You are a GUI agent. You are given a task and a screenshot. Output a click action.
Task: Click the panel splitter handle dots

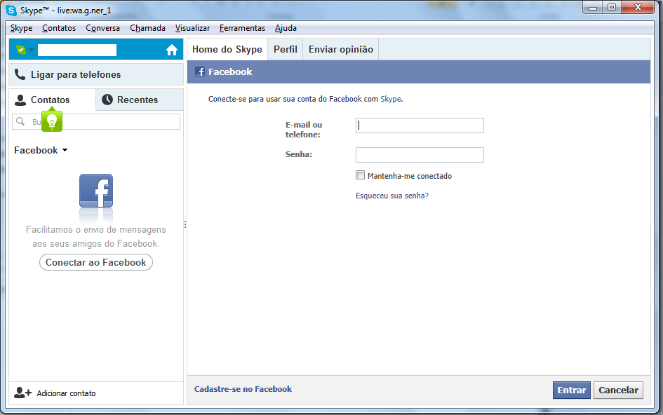click(x=185, y=225)
